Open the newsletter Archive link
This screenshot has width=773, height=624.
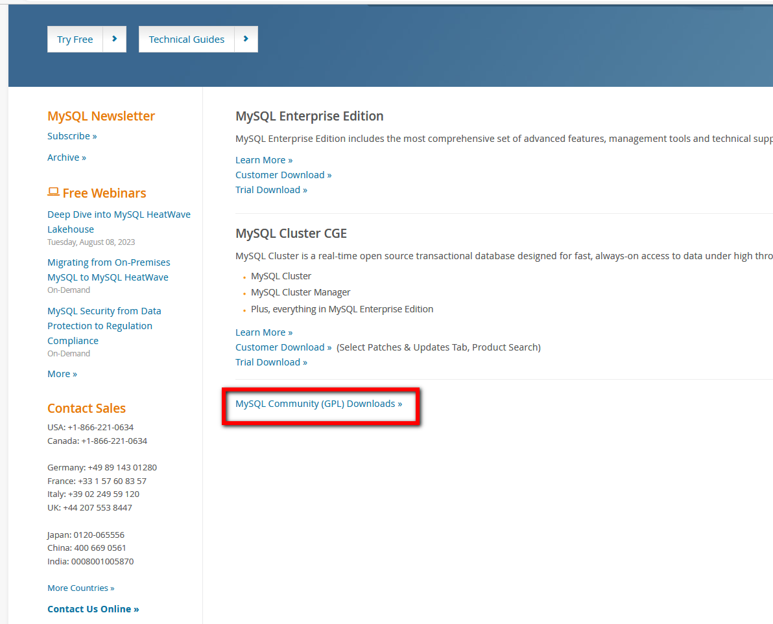tap(67, 157)
